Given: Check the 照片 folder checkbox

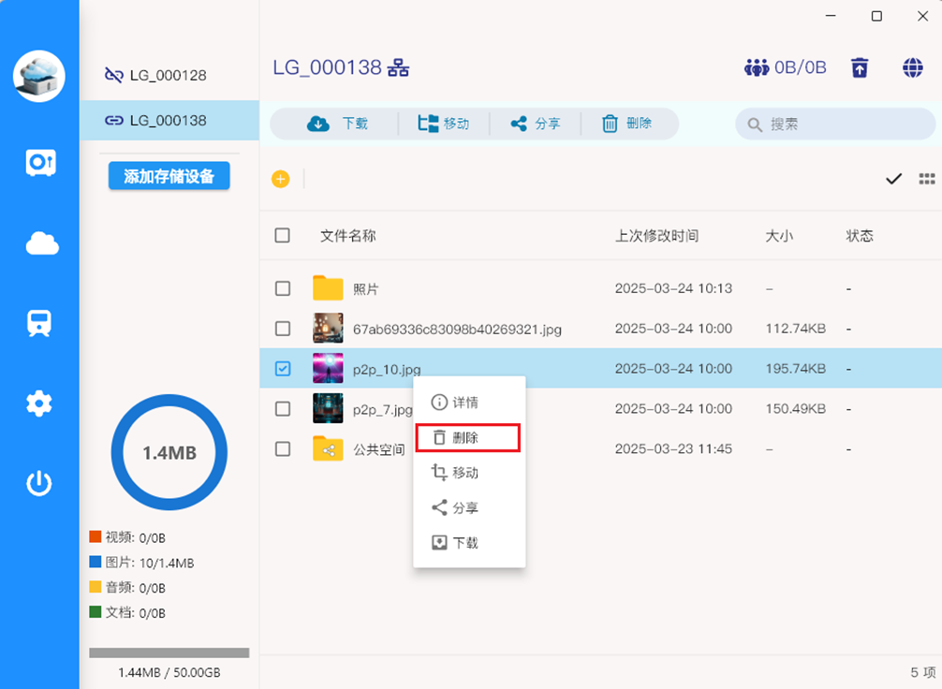Looking at the screenshot, I should pyautogui.click(x=283, y=288).
